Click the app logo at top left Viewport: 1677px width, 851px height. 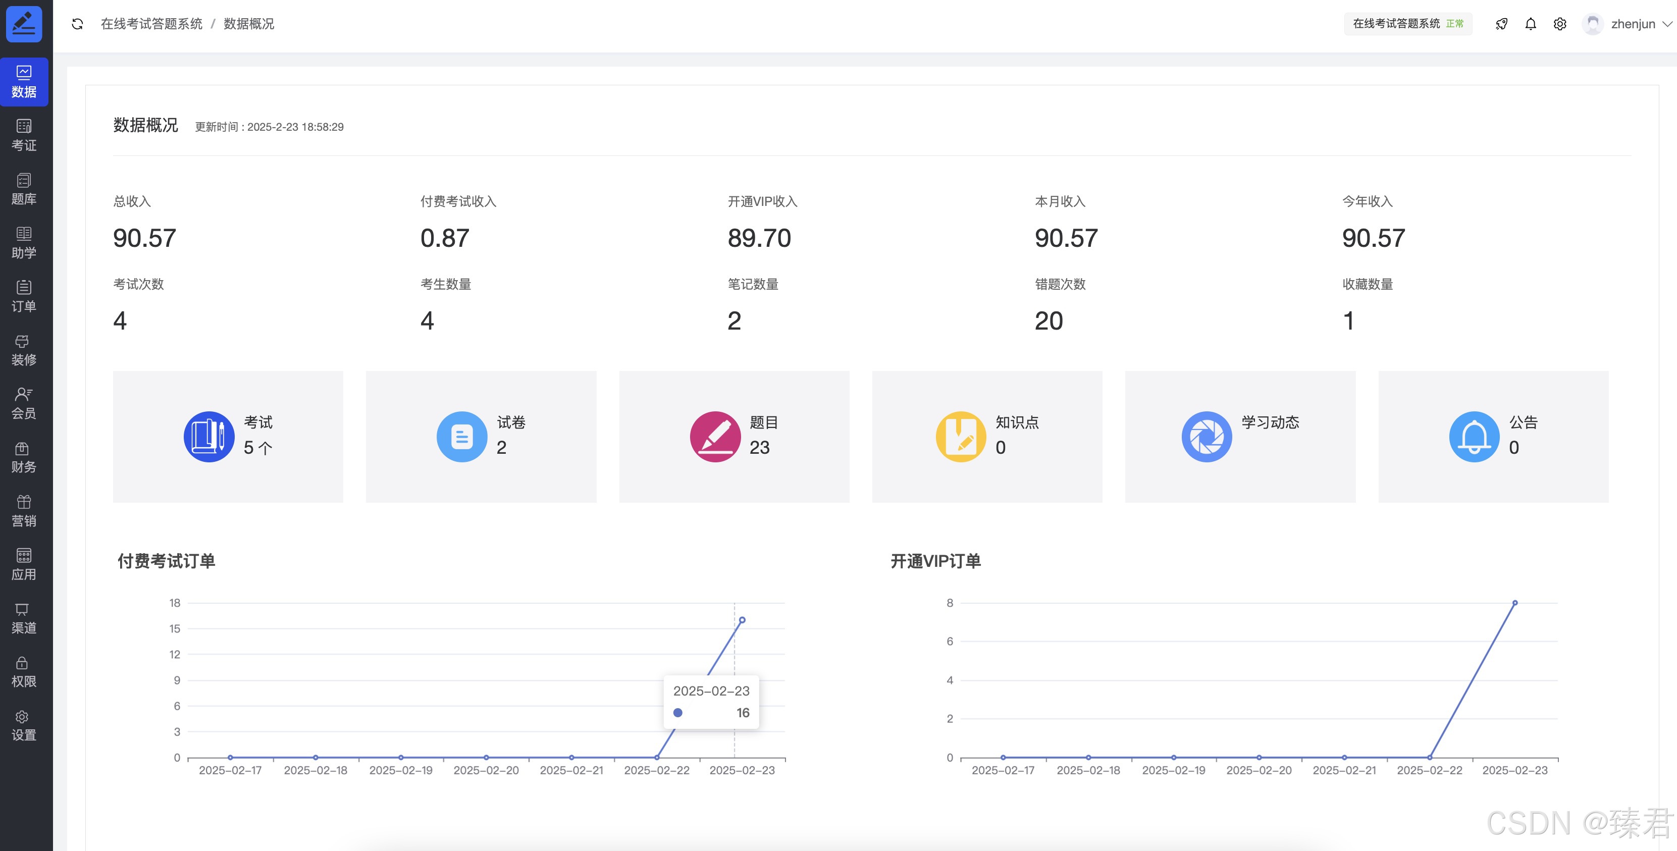tap(24, 24)
